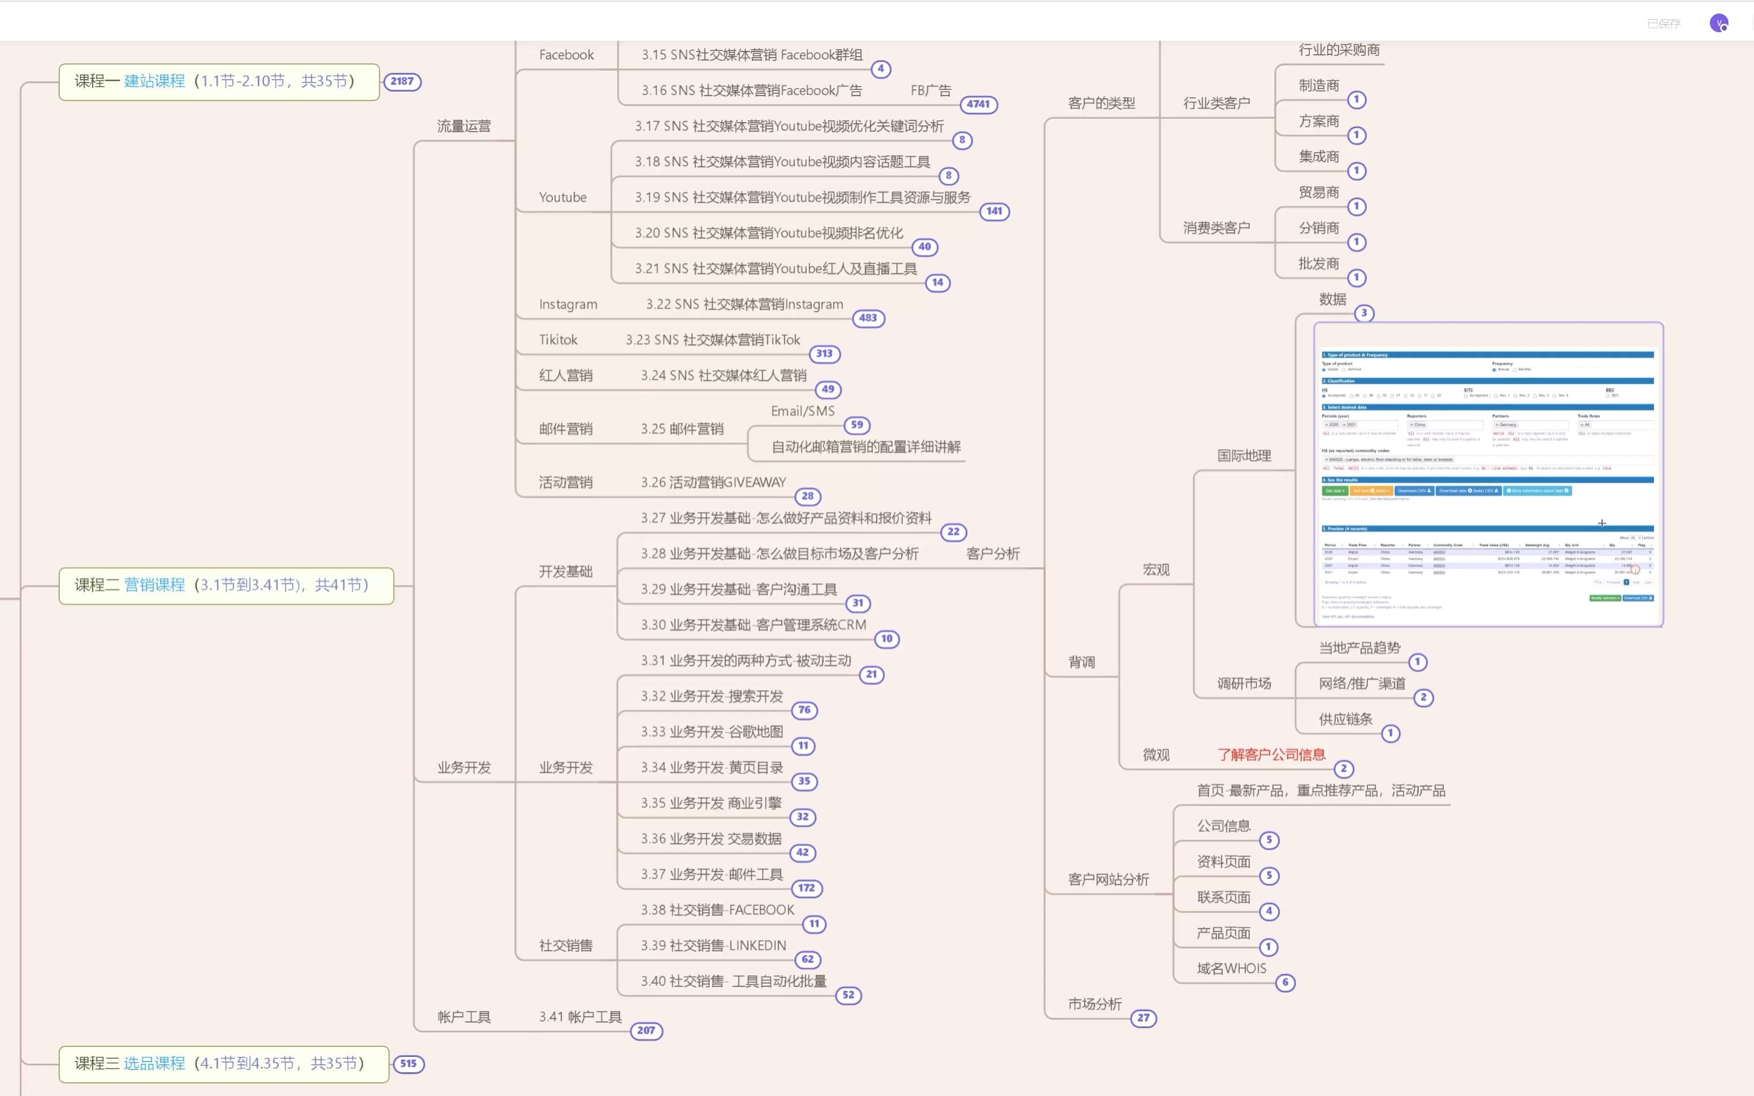Click the user avatar at top right

1718,23
